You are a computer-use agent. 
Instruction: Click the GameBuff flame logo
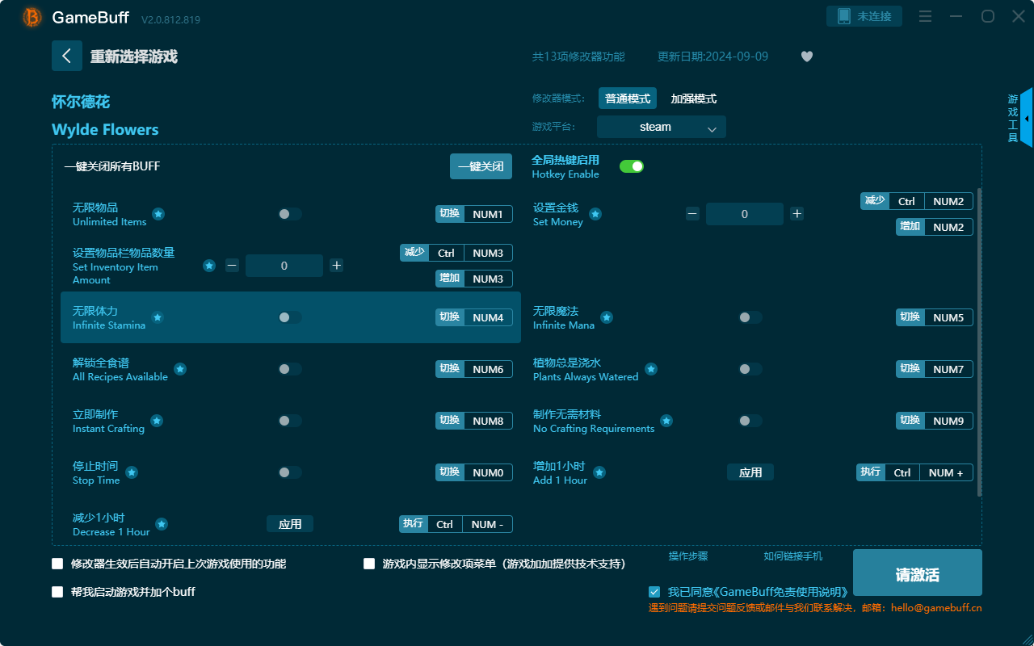32,17
